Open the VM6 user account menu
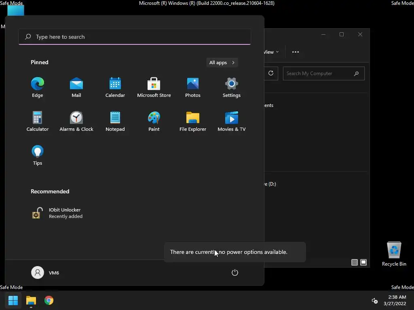 pyautogui.click(x=45, y=272)
